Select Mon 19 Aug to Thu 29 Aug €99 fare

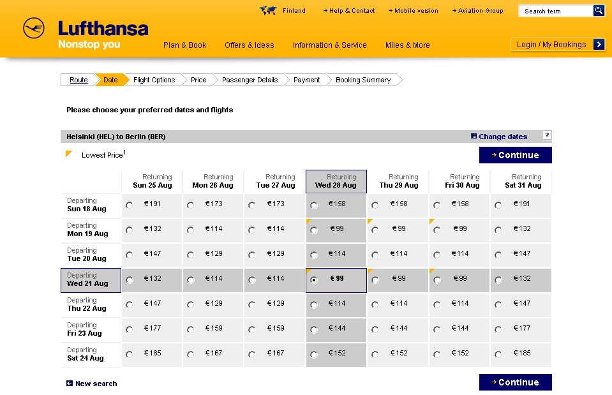pos(375,230)
